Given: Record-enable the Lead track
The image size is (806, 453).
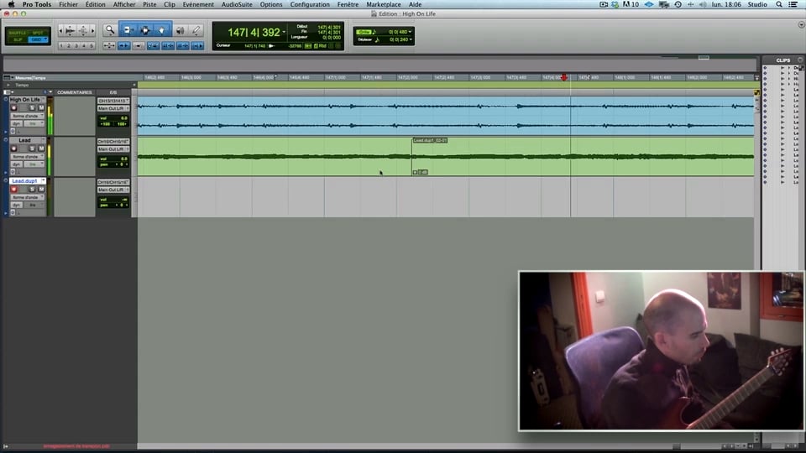Looking at the screenshot, I should [x=14, y=148].
